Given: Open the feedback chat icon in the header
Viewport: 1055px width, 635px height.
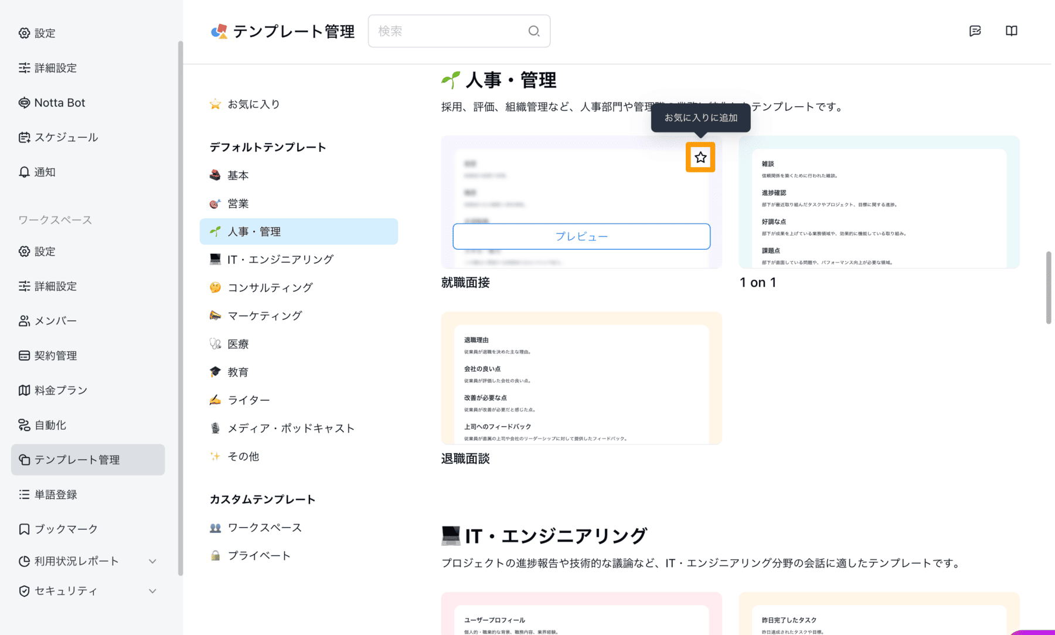Looking at the screenshot, I should pyautogui.click(x=975, y=31).
